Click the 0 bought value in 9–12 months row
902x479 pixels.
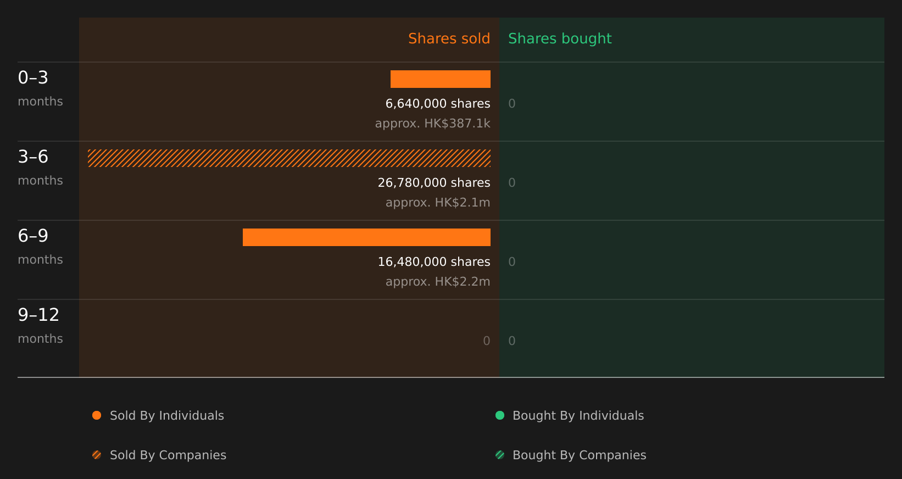[512, 341]
